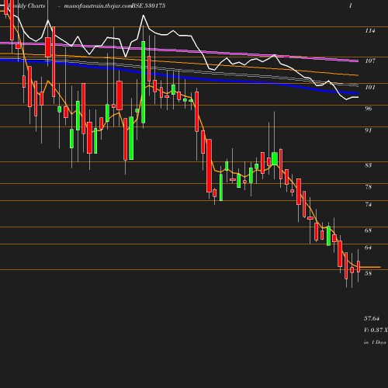Viewport: 388px width, 388px height.
Task: Click the latest red candle at chart's right end
Action: pos(359,267)
